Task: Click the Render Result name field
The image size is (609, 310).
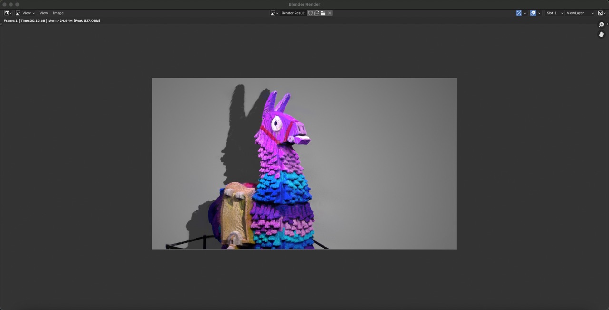Action: (x=293, y=13)
